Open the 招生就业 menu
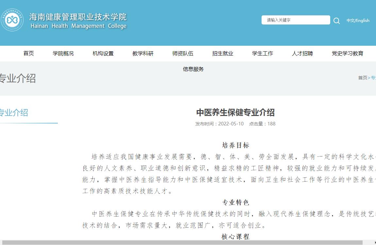Screen dimensions: 376x245 [x=223, y=53]
